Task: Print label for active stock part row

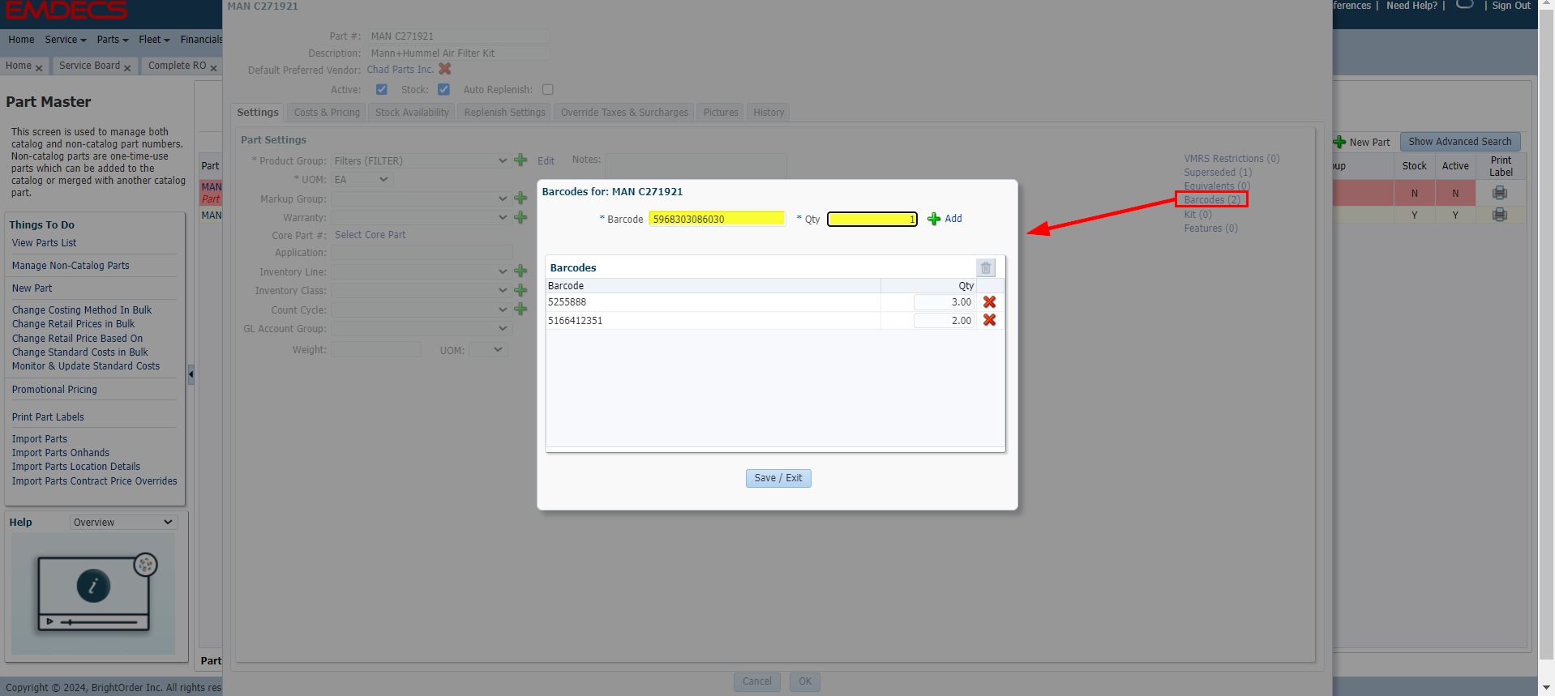Action: [1500, 215]
